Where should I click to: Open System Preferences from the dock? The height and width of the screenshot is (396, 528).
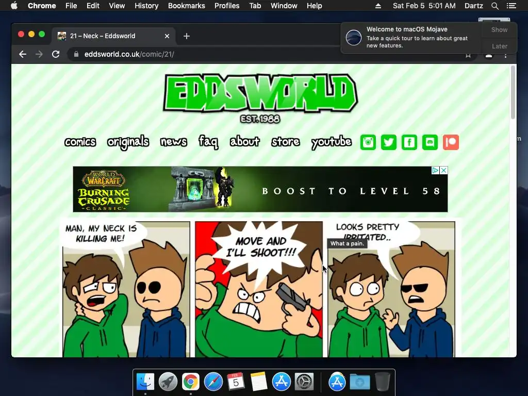[304, 382]
